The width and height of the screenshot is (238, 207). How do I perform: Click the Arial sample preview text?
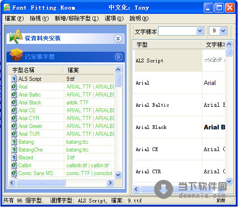click(x=210, y=83)
